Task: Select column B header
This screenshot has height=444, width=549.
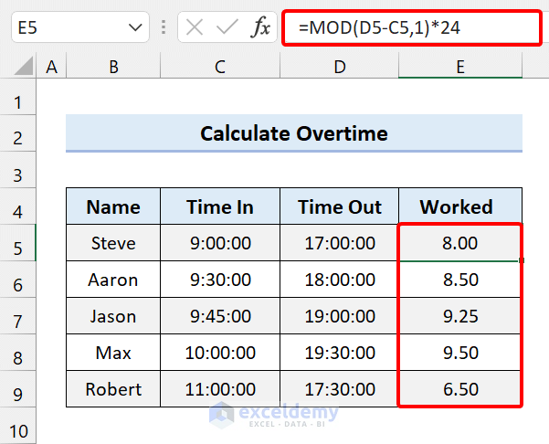Action: coord(113,67)
